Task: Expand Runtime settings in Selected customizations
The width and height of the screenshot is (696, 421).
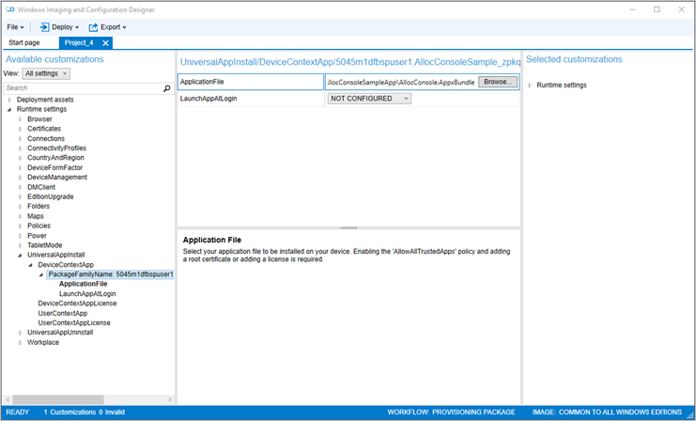Action: pos(529,86)
